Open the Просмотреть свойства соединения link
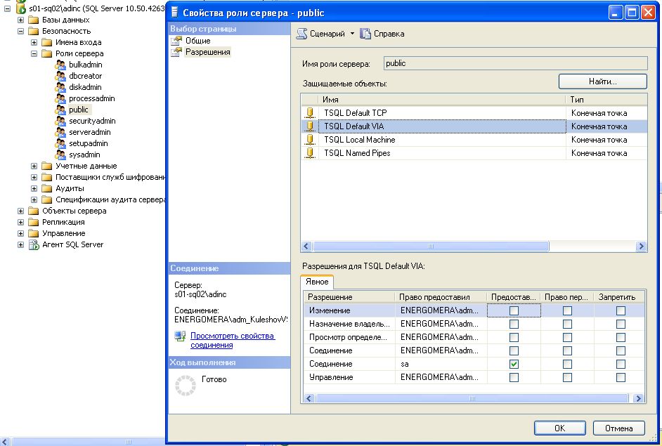Screen dimensions: 662x446 [x=233, y=341]
